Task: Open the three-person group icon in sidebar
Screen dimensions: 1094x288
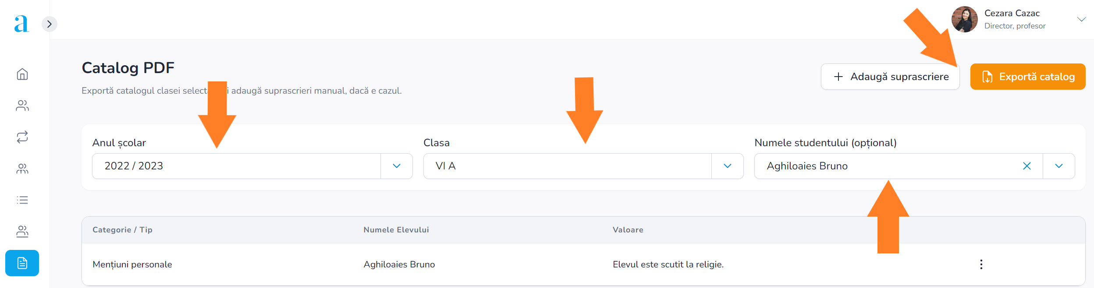Action: [x=22, y=169]
